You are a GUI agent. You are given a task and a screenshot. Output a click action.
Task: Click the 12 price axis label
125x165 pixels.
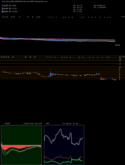click(x=120, y=64)
